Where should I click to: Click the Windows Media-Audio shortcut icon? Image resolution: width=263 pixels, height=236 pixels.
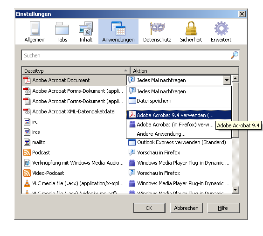[27, 163]
